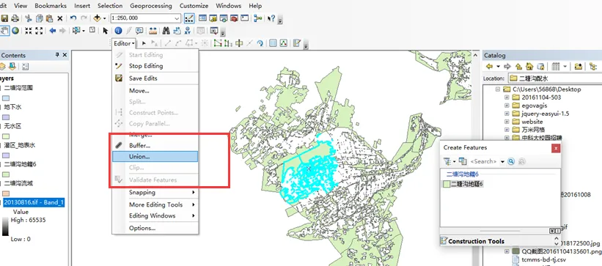The height and width of the screenshot is (266, 602).
Task: Open the Geoprocessing menu
Action: [151, 6]
